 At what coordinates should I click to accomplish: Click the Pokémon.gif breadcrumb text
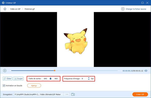pyautogui.click(x=29, y=9)
